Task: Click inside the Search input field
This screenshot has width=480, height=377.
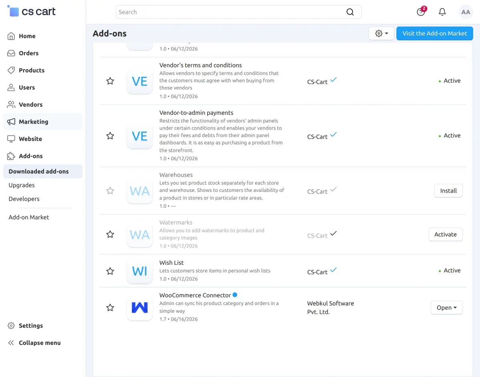Action: (x=231, y=12)
